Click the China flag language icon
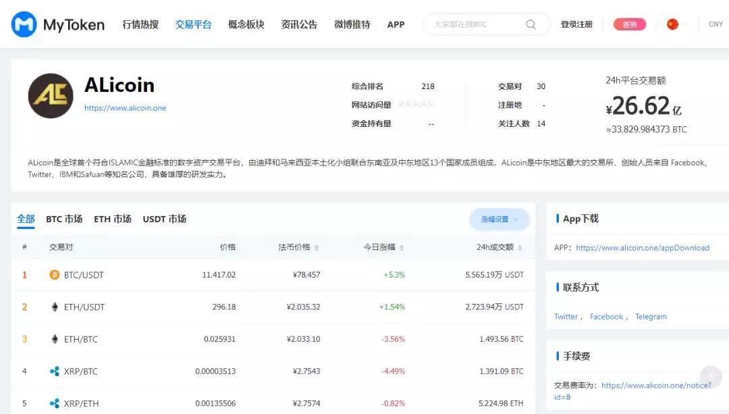Screen dimensions: 729x414 point(672,24)
